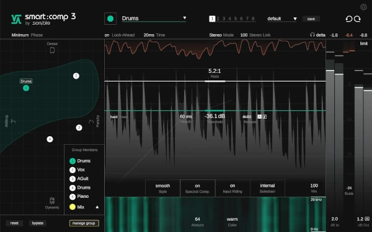The image size is (372, 232).
Task: Select group node 4 in the map
Action: tap(50, 139)
